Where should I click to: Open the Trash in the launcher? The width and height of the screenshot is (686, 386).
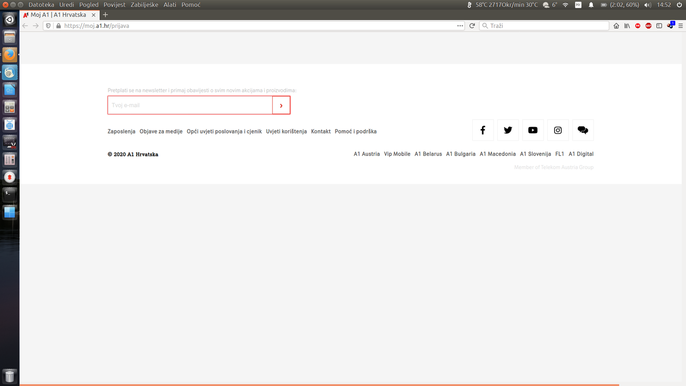10,376
